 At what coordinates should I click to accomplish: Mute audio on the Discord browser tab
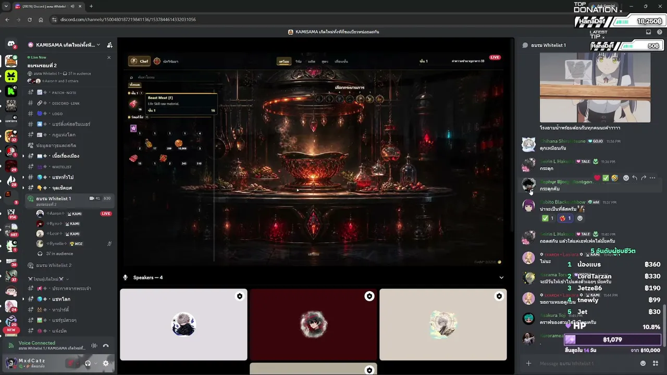pyautogui.click(x=72, y=6)
